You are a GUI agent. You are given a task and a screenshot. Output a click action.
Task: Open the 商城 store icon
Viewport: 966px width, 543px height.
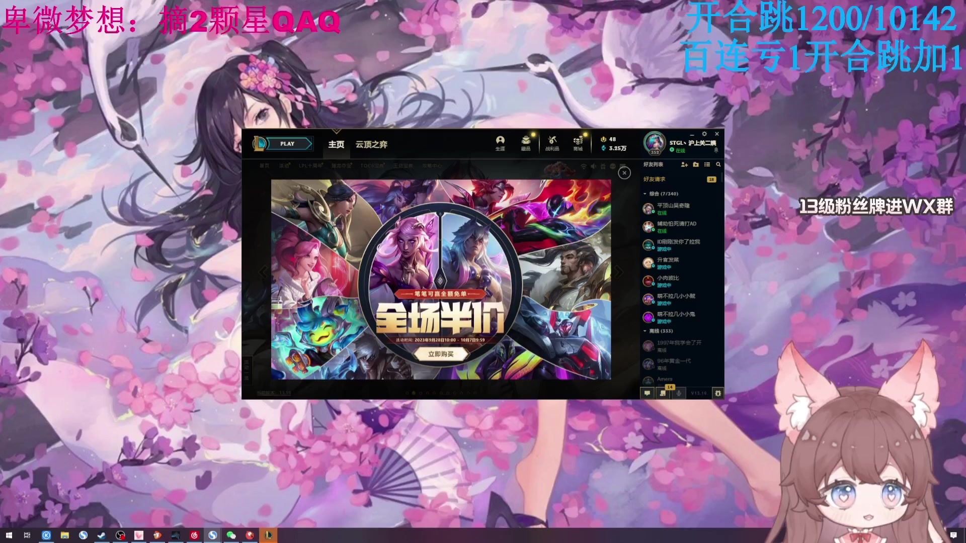578,143
